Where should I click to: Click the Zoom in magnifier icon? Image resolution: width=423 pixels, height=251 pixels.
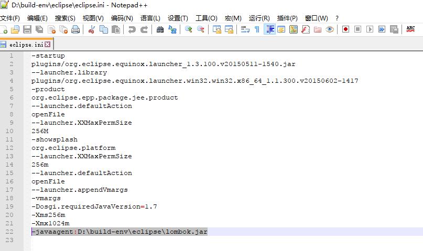click(189, 29)
